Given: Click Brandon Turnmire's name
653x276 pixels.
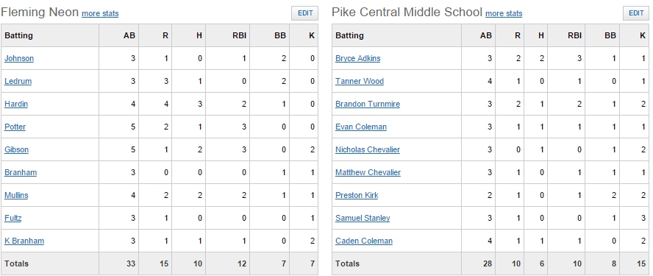Looking at the screenshot, I should tap(368, 104).
